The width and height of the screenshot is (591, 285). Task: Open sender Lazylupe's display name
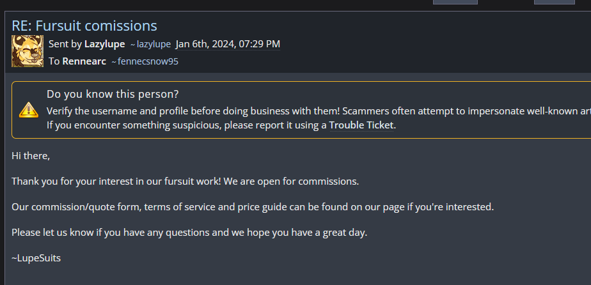pos(105,44)
